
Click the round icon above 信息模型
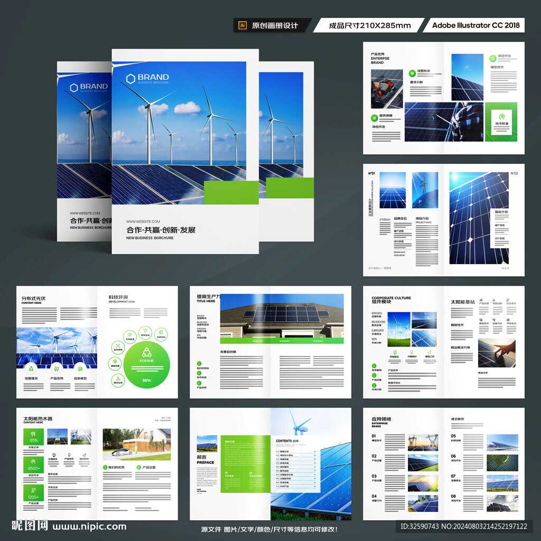[80, 369]
